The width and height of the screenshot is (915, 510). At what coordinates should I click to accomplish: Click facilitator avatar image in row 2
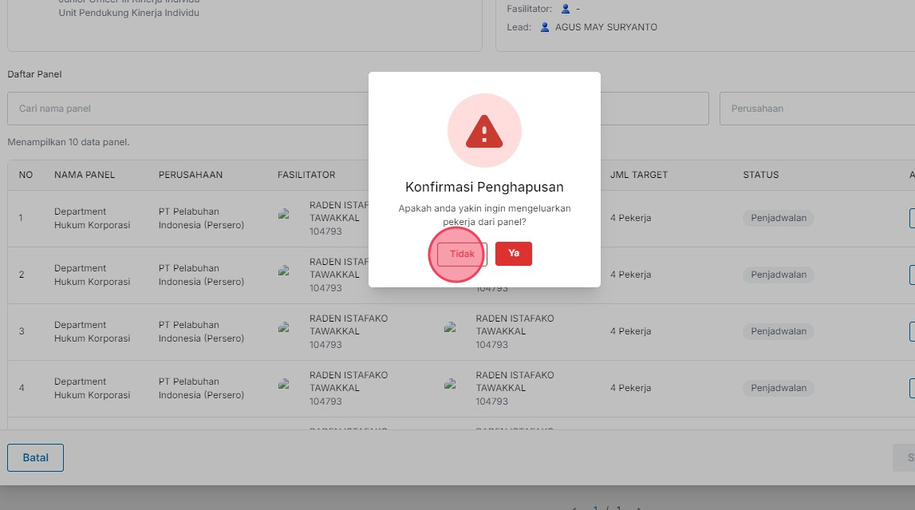click(283, 271)
